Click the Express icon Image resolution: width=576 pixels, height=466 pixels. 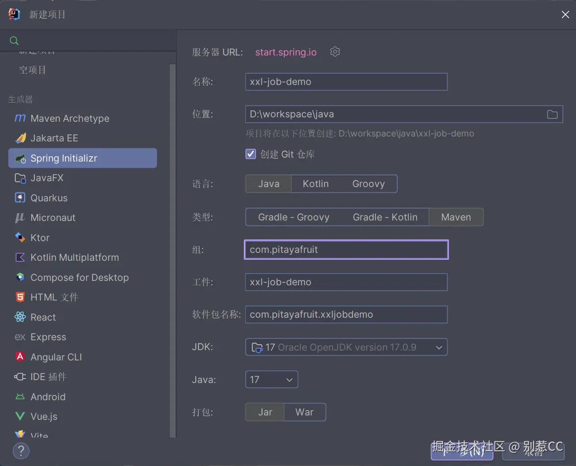coord(20,337)
